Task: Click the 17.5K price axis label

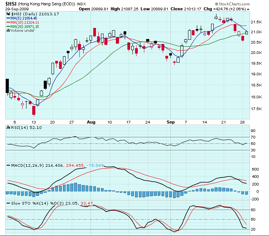Action: (256, 109)
